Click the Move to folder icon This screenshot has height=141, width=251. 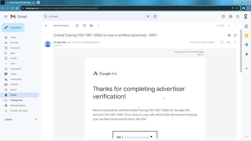tap(92, 25)
